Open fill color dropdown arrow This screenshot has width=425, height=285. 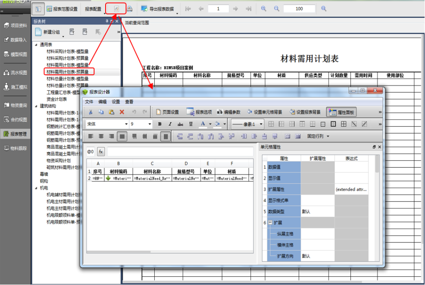(x=225, y=124)
